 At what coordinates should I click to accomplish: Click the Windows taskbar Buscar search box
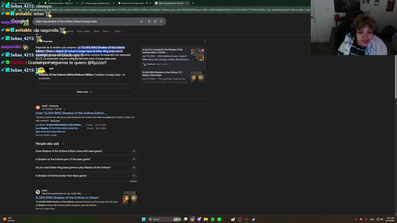click(x=164, y=219)
